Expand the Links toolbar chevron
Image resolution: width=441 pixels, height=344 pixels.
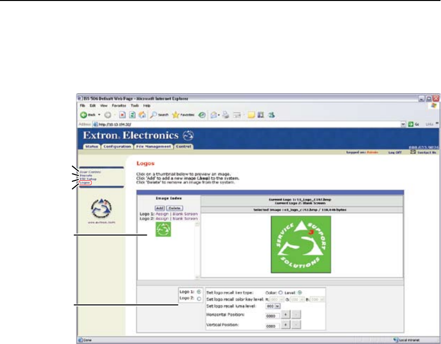[x=437, y=123]
